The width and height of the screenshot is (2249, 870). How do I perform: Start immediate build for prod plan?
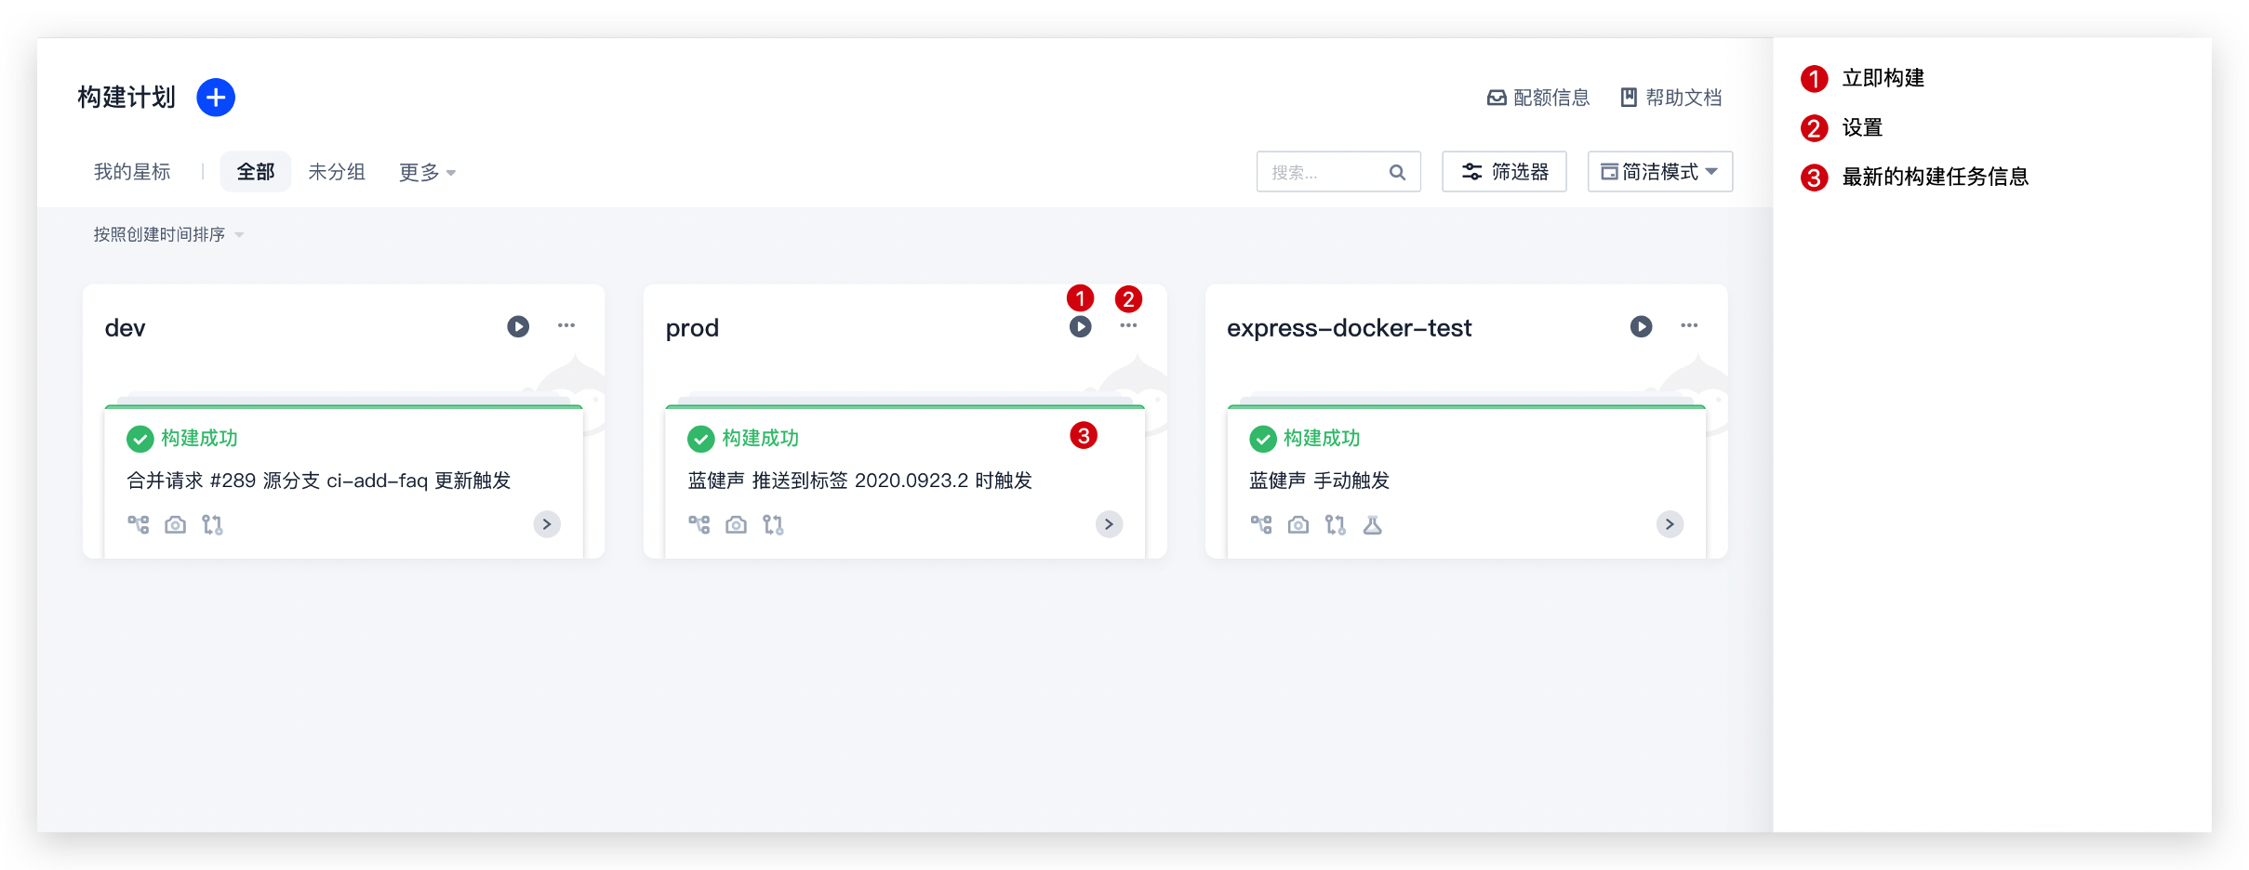click(1080, 326)
